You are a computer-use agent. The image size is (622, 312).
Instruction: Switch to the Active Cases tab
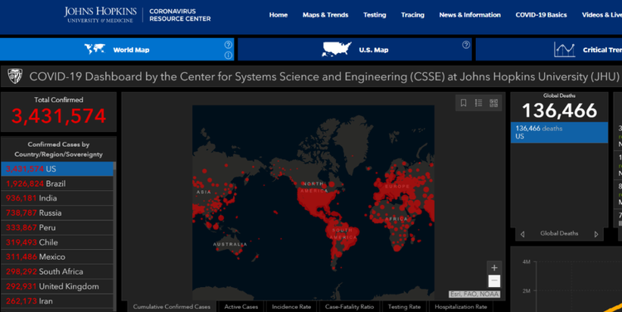coord(241,307)
